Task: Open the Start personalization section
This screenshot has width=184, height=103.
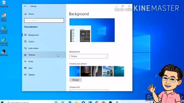Action: click(x=44, y=68)
